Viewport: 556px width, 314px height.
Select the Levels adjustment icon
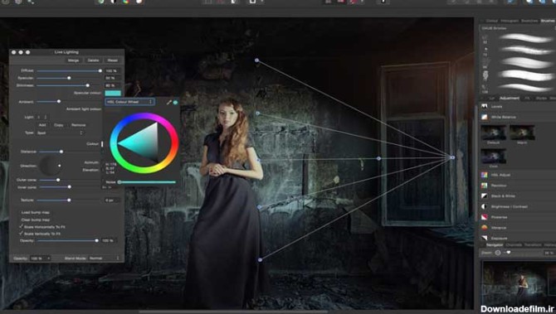[485, 106]
